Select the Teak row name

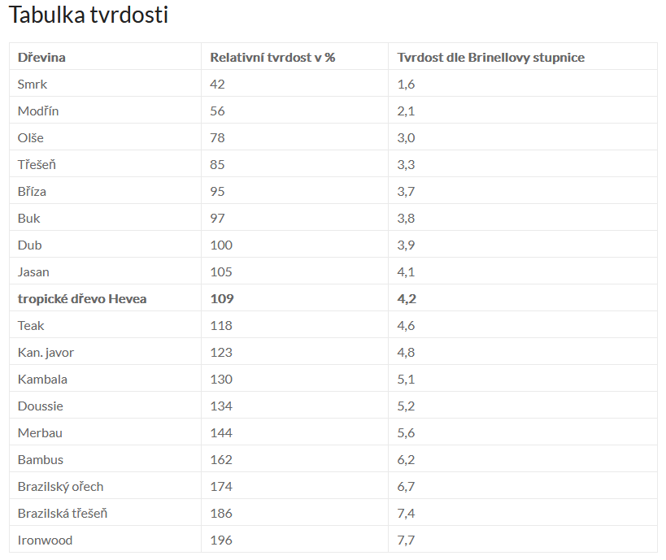(x=31, y=325)
